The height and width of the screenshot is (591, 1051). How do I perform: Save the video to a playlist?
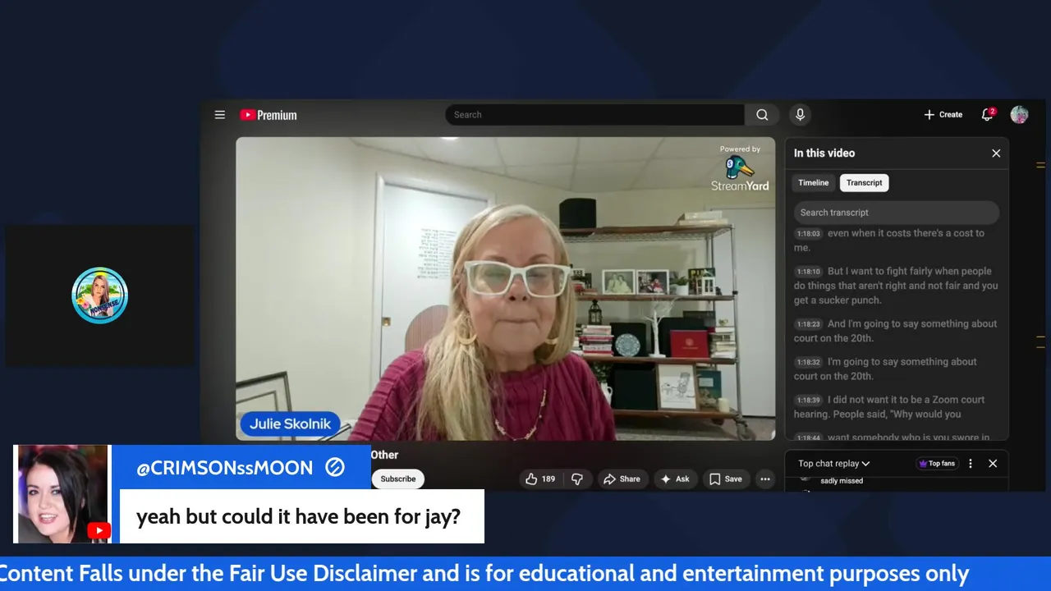[x=726, y=479]
